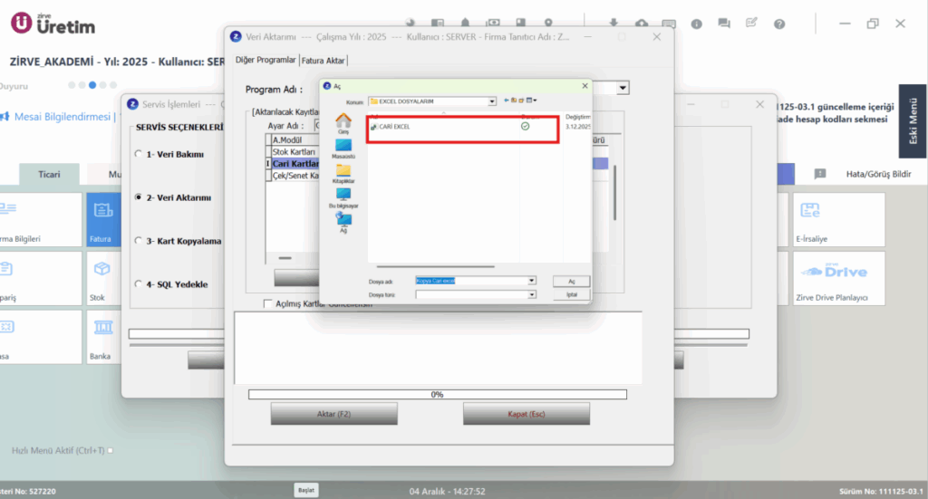Open the Zirve Drive Planlayıcı tile

pos(839,278)
